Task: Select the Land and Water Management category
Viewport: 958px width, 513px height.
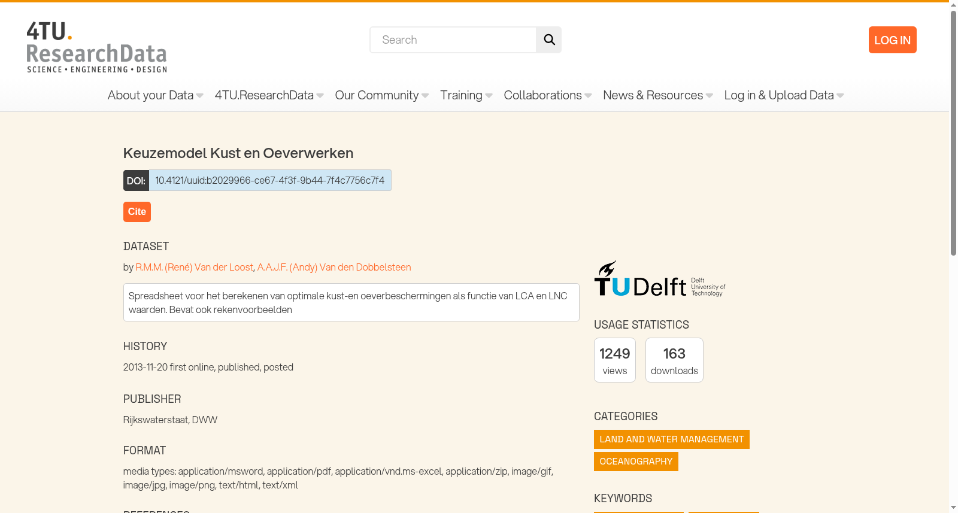Action: pyautogui.click(x=672, y=439)
